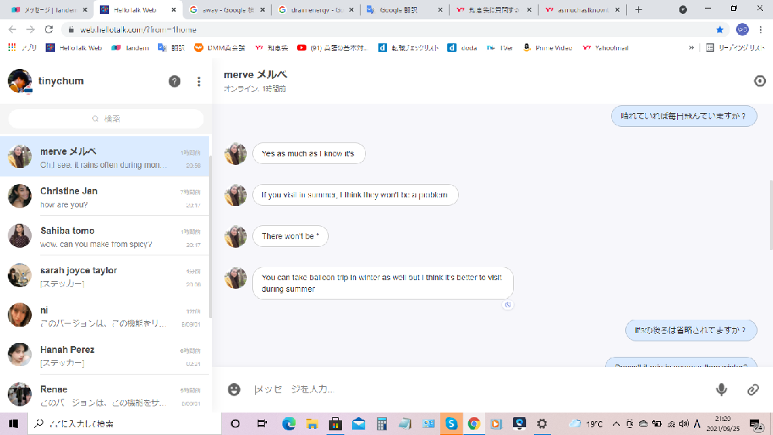Click the message input field

pos(464,389)
